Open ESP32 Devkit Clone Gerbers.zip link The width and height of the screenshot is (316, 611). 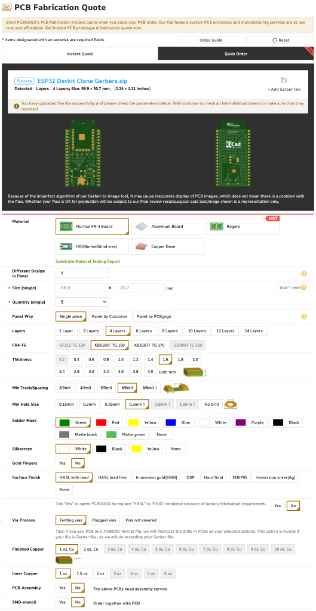coord(82,81)
